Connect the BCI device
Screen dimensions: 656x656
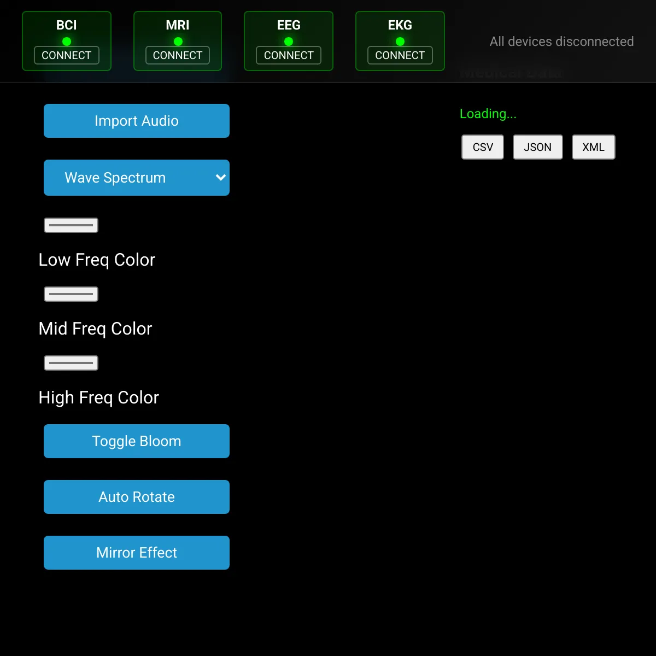click(x=67, y=55)
